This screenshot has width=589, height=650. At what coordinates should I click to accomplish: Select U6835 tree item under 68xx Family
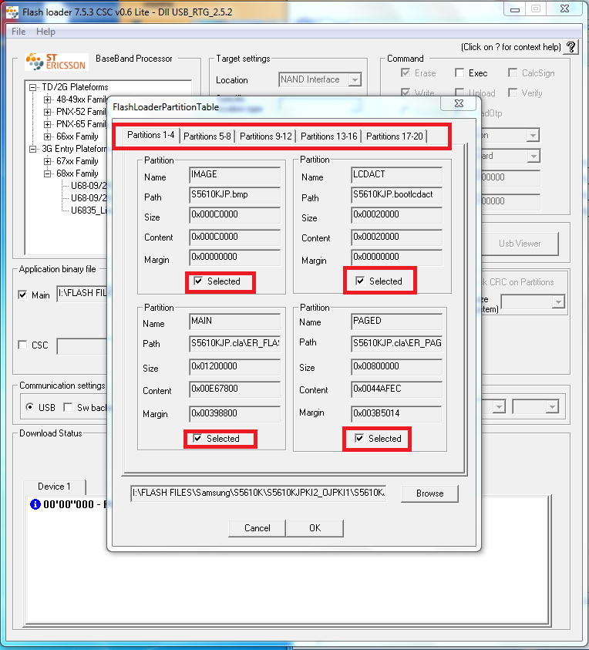tap(89, 210)
